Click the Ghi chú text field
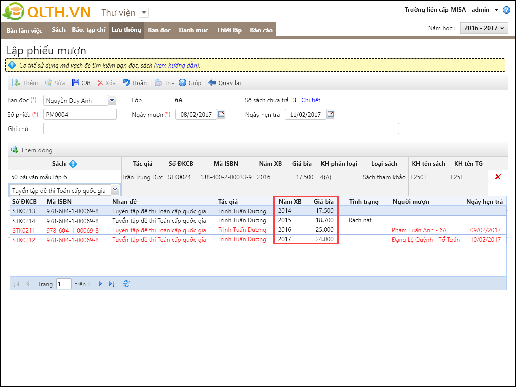This screenshot has height=387, width=516. coord(221,128)
